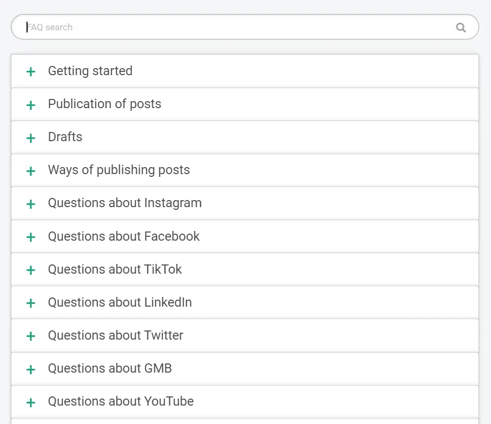Screen dimensions: 491x424
Task: Tap the plus icon beside Questions about TikTok
Action: [31, 270]
